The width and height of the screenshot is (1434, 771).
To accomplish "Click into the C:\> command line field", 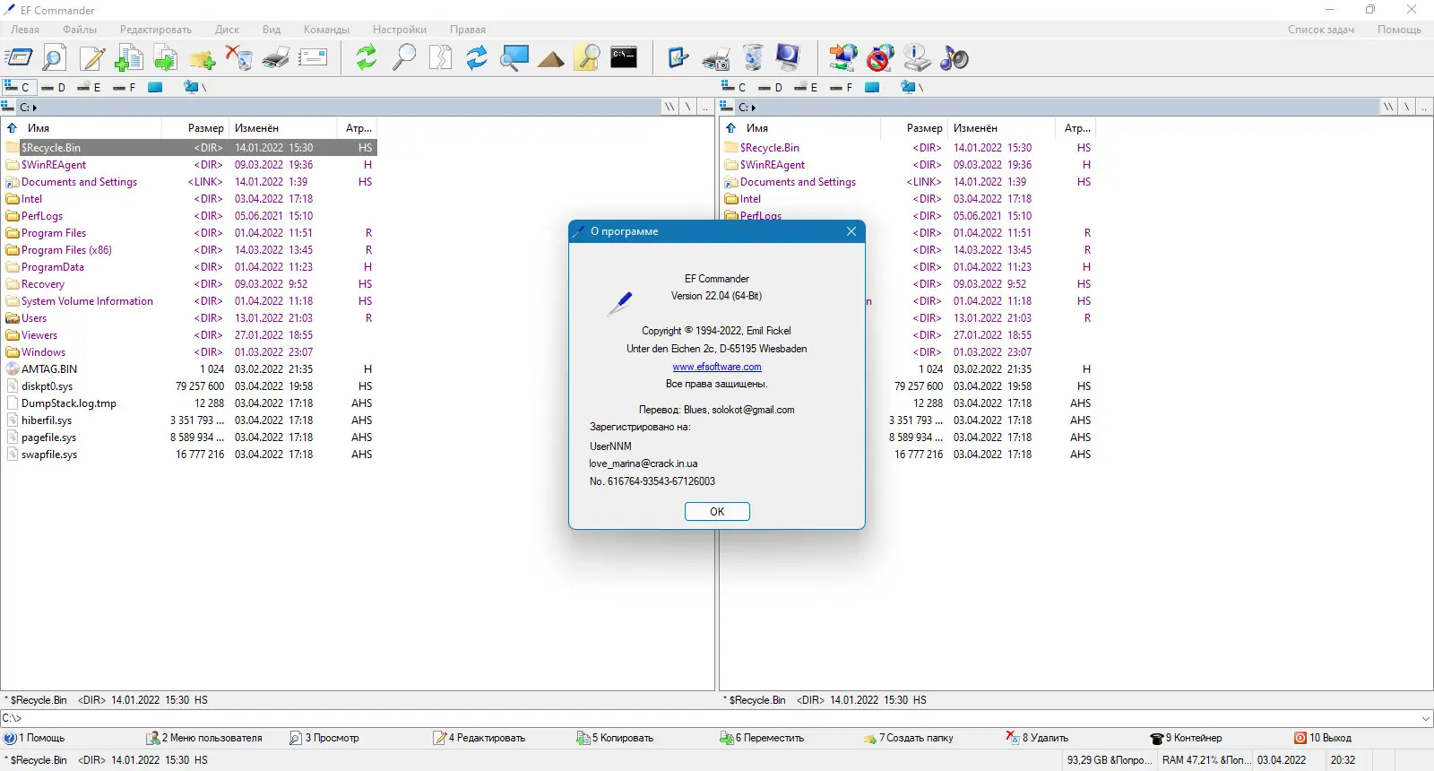I will coord(708,718).
